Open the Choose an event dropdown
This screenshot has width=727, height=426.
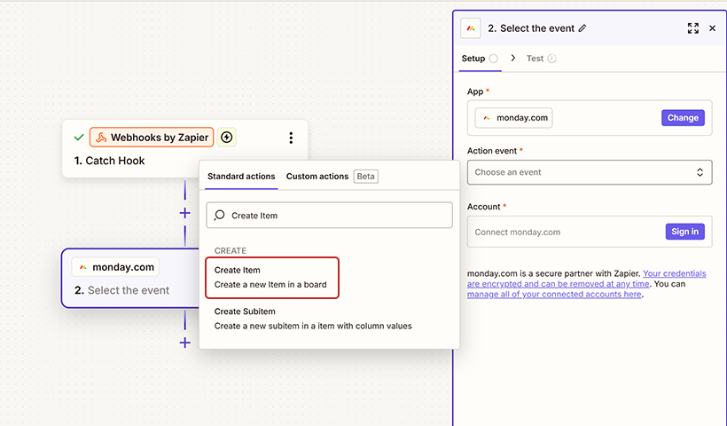tap(590, 172)
